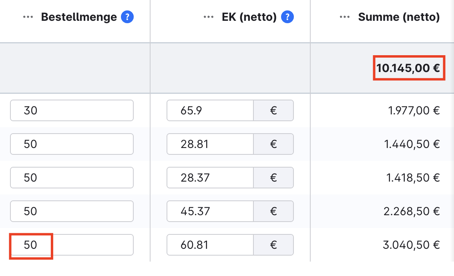Click the Summe (netto) column header
Image resolution: width=454 pixels, height=276 pixels.
pos(399,17)
